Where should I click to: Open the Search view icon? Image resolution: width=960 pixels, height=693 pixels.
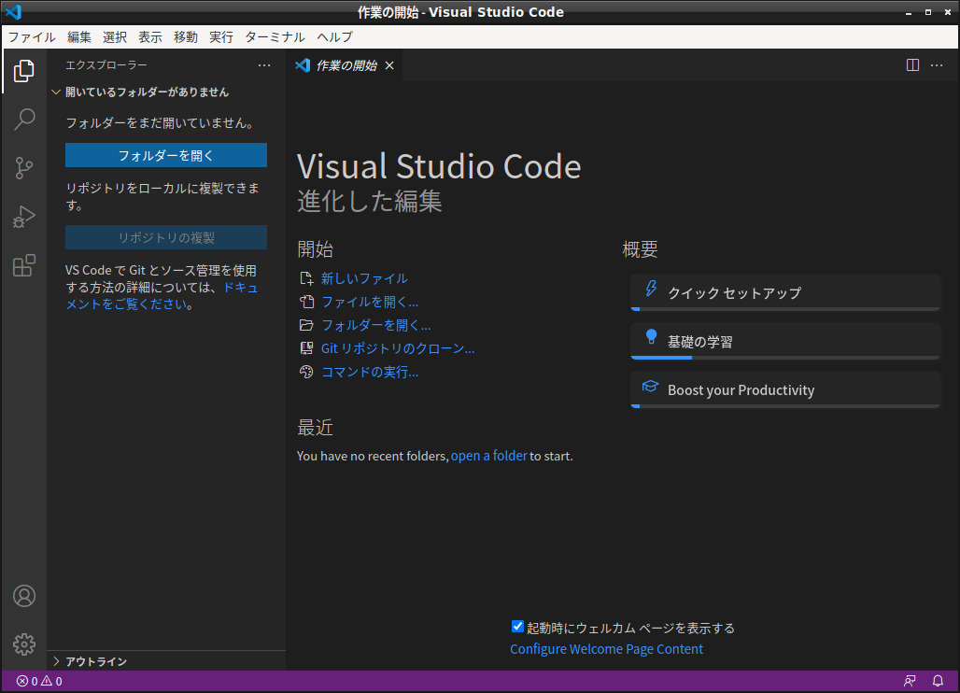click(x=24, y=120)
